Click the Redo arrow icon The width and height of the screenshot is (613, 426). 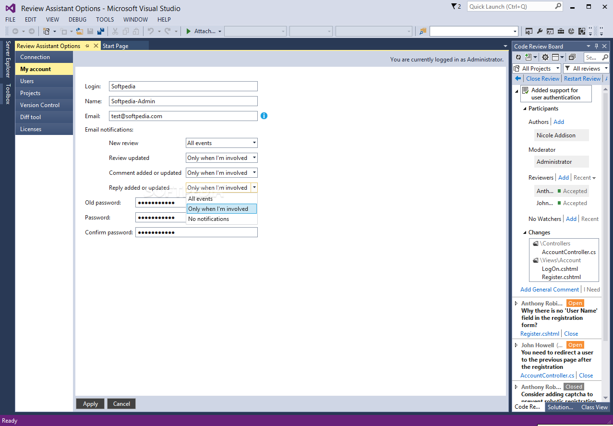(168, 31)
